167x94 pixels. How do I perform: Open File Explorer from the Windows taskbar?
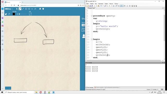pos(37,92)
